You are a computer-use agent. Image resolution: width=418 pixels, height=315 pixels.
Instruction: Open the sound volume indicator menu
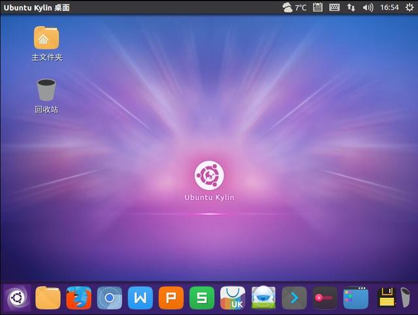coord(368,8)
